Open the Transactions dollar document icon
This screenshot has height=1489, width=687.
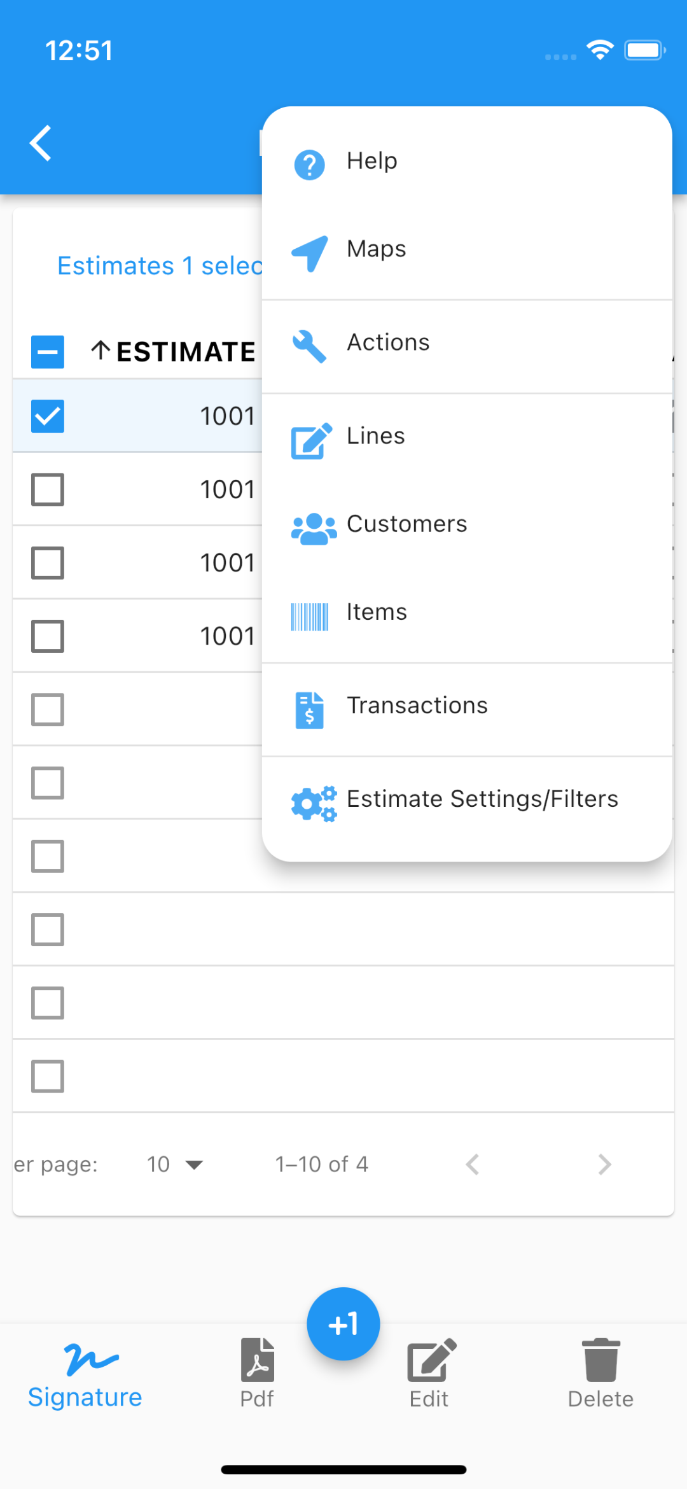(310, 710)
